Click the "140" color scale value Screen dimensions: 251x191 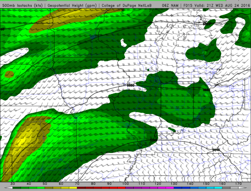pyautogui.click(x=190, y=184)
